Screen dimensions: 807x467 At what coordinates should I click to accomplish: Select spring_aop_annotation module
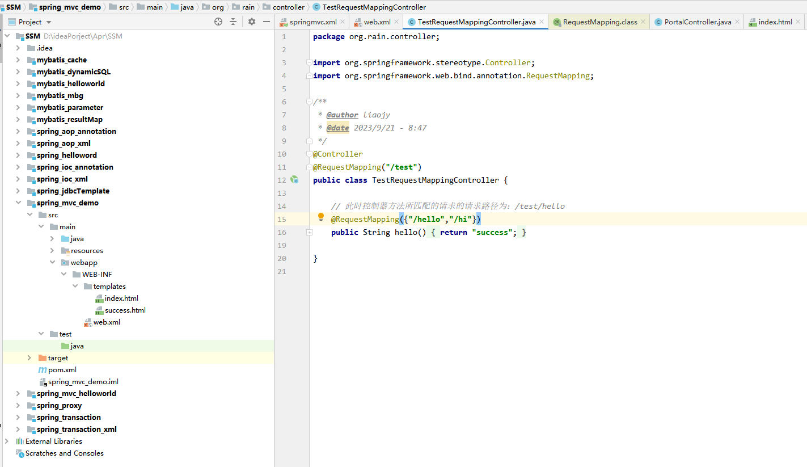click(77, 131)
